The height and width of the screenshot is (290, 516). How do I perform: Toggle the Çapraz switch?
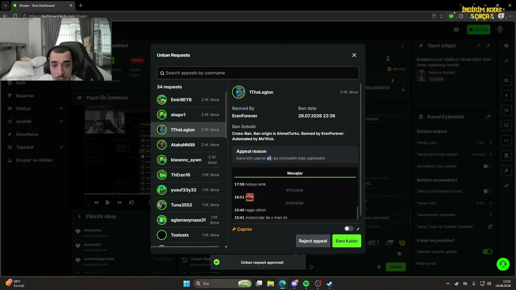pos(349,229)
